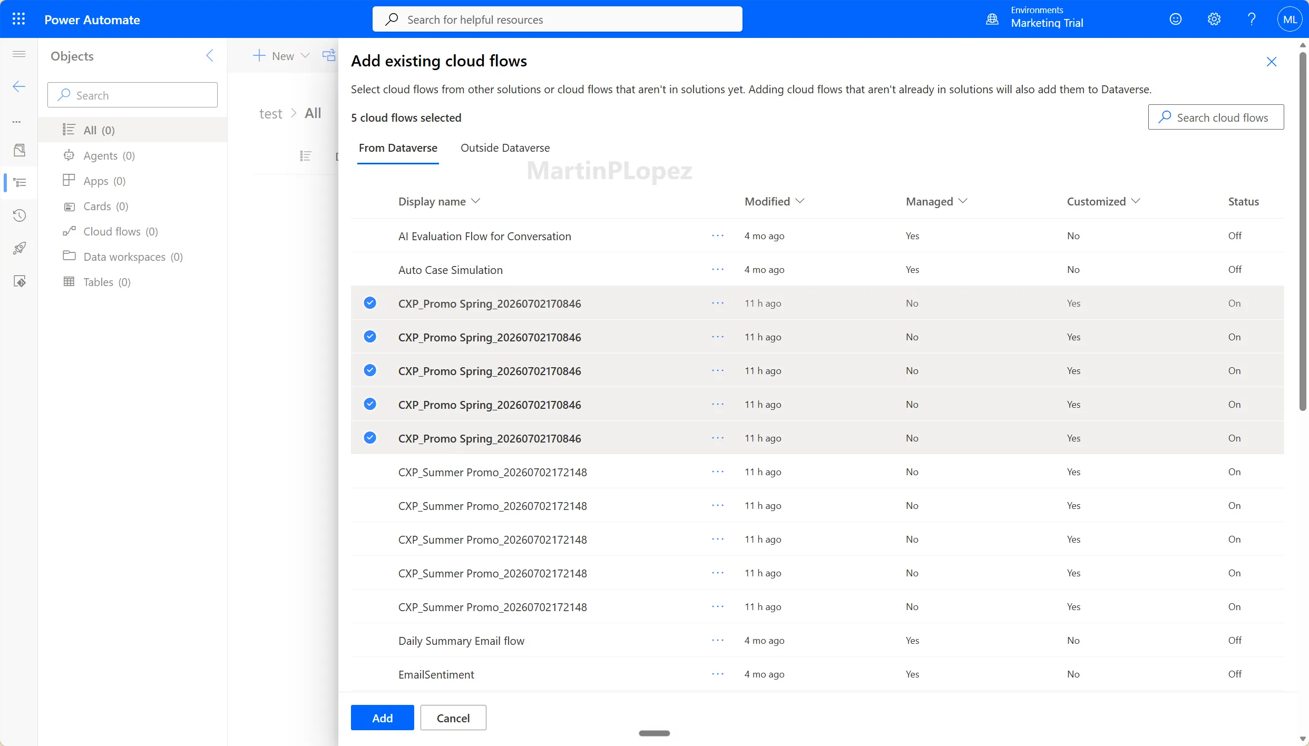The height and width of the screenshot is (746, 1309).
Task: Open the test breadcrumb link
Action: pyautogui.click(x=271, y=113)
